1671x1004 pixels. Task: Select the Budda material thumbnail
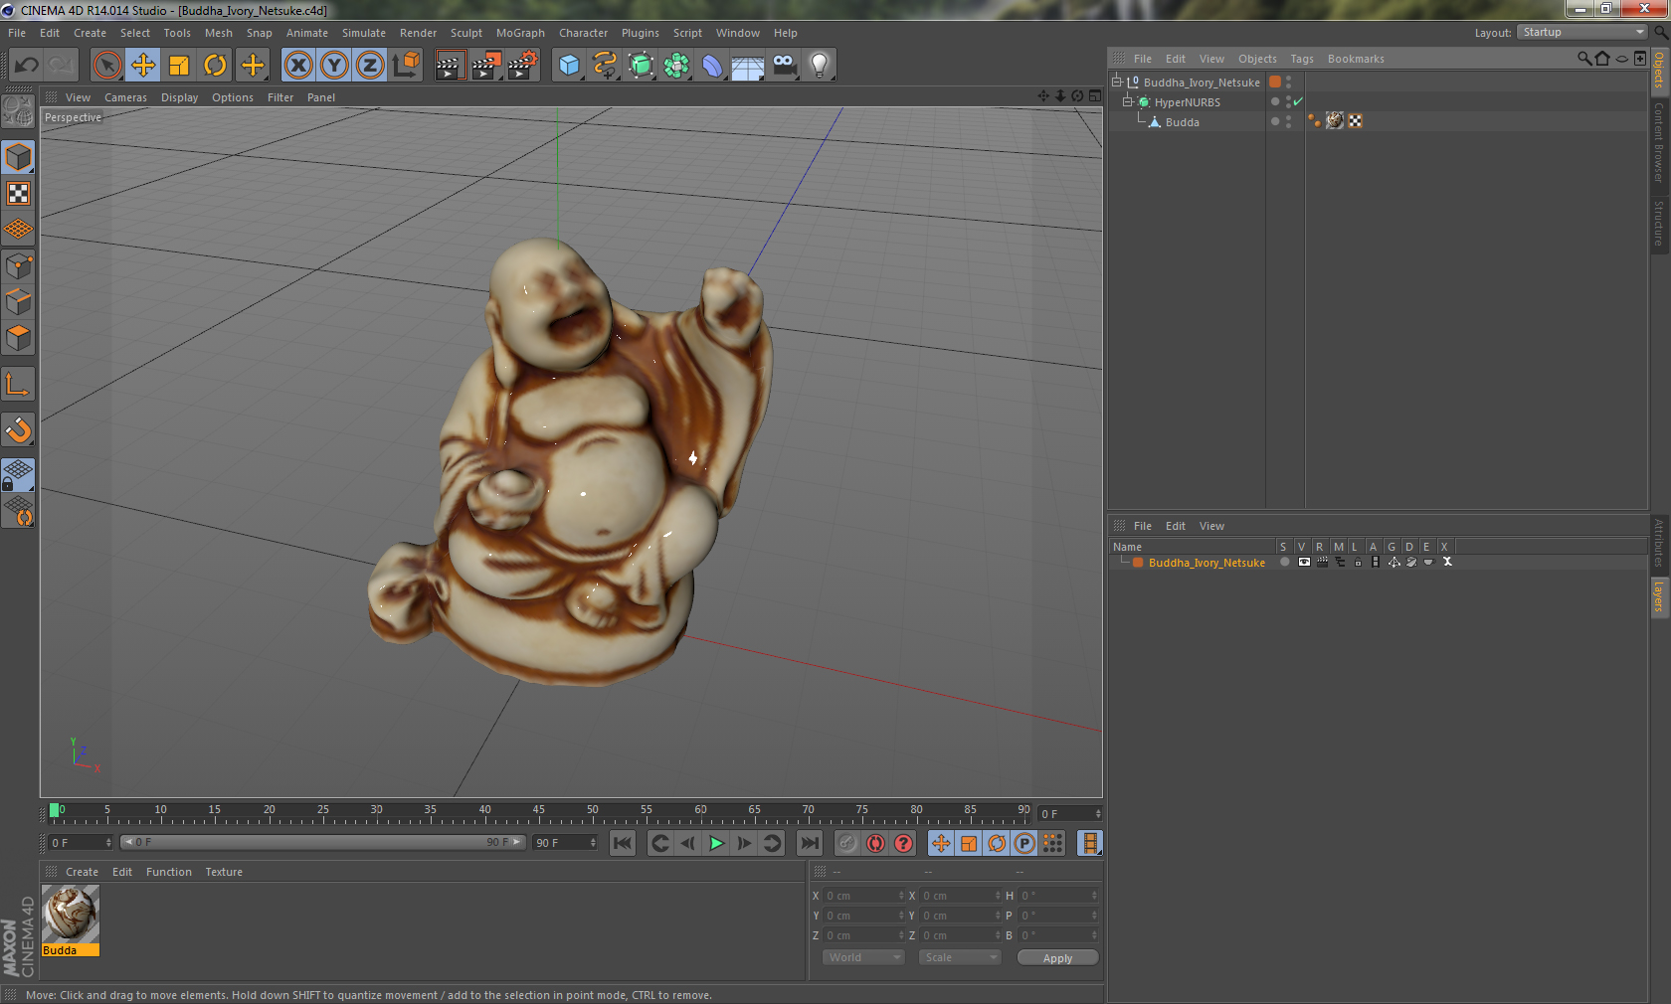point(71,915)
